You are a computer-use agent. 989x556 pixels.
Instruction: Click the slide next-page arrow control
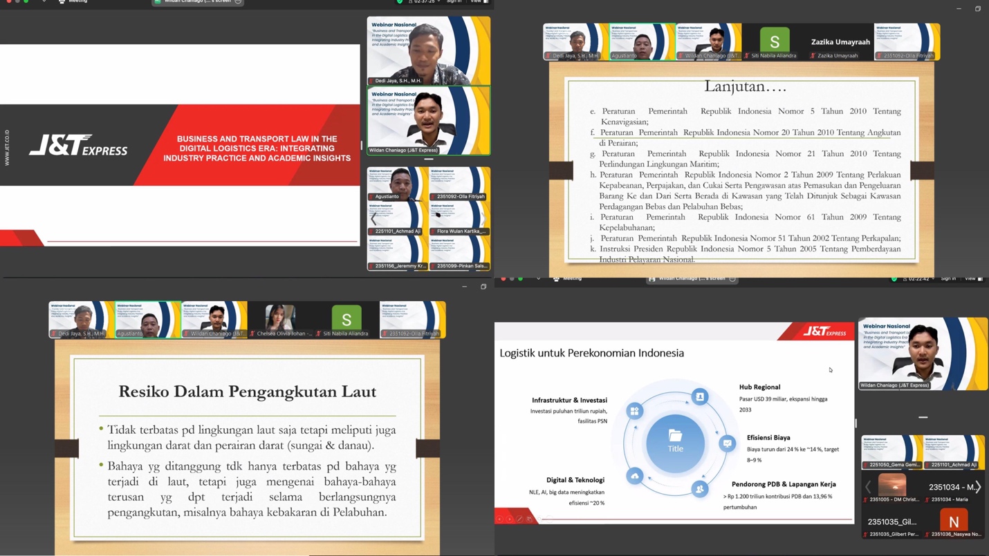pyautogui.click(x=510, y=519)
